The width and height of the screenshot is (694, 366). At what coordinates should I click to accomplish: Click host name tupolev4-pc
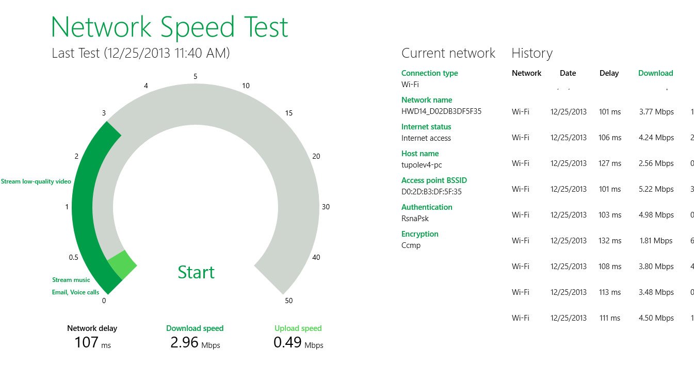pos(422,165)
